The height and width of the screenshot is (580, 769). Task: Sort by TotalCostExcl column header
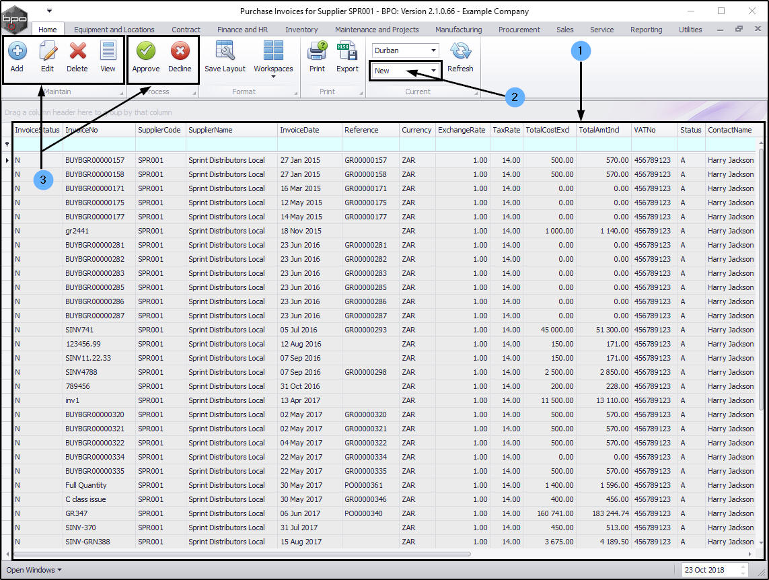(549, 130)
